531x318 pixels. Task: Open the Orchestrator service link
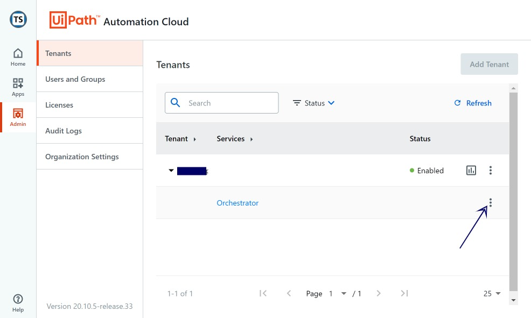click(x=237, y=203)
